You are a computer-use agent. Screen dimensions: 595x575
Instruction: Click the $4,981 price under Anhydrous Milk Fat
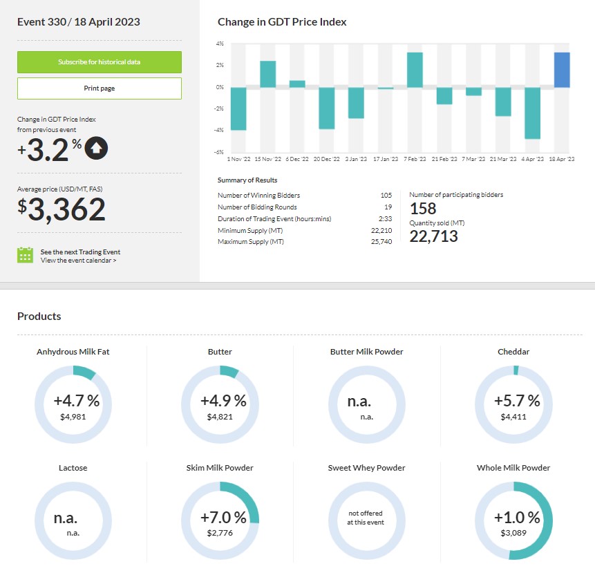click(73, 417)
